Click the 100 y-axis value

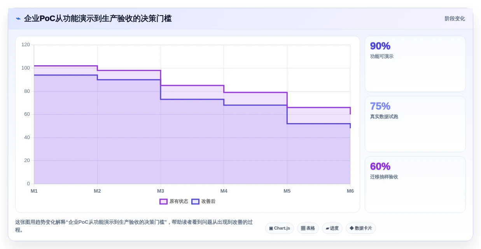tap(26, 68)
